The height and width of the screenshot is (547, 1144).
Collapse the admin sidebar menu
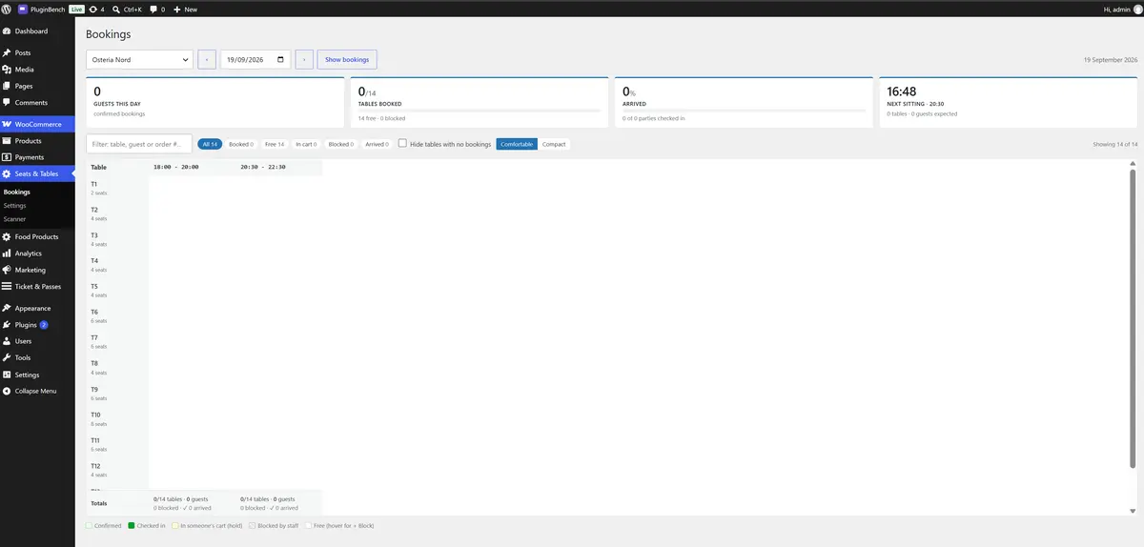(x=37, y=391)
